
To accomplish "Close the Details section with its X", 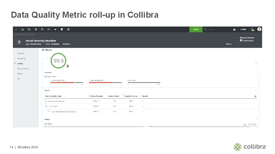I will pos(256,90).
